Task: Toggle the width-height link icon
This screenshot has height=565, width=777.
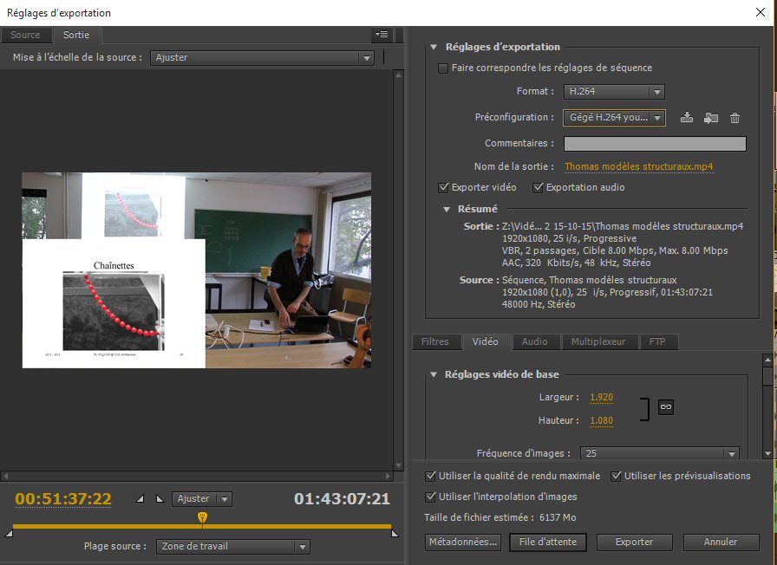Action: 666,406
